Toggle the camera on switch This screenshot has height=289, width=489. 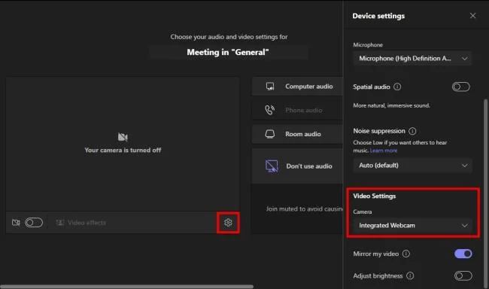click(34, 223)
